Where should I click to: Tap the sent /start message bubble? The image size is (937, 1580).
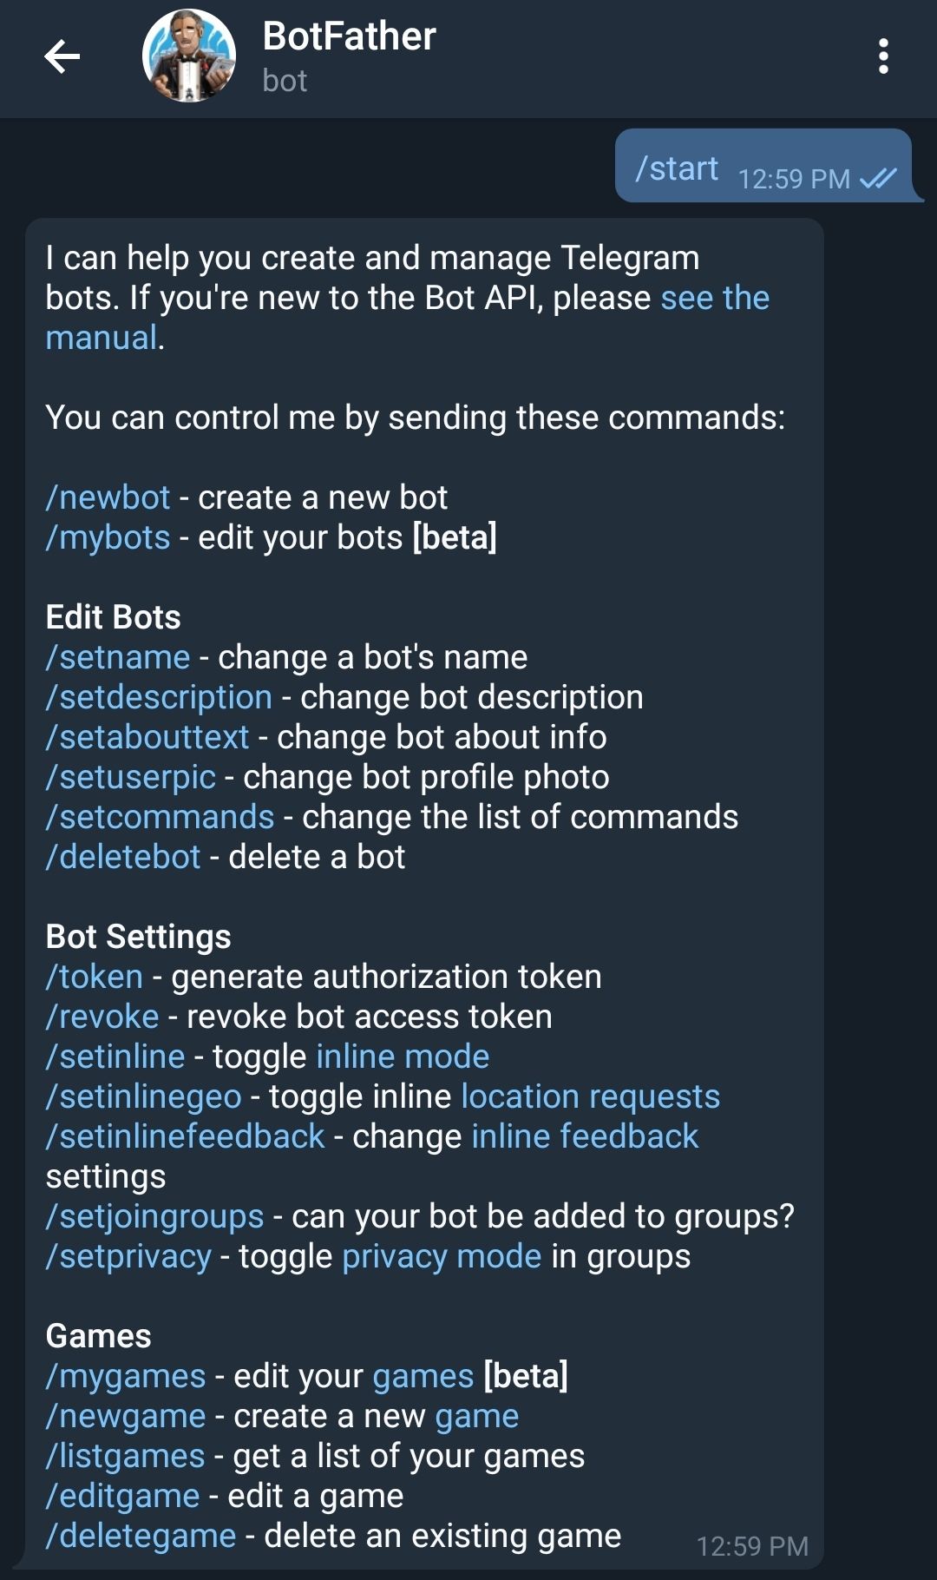coord(763,167)
